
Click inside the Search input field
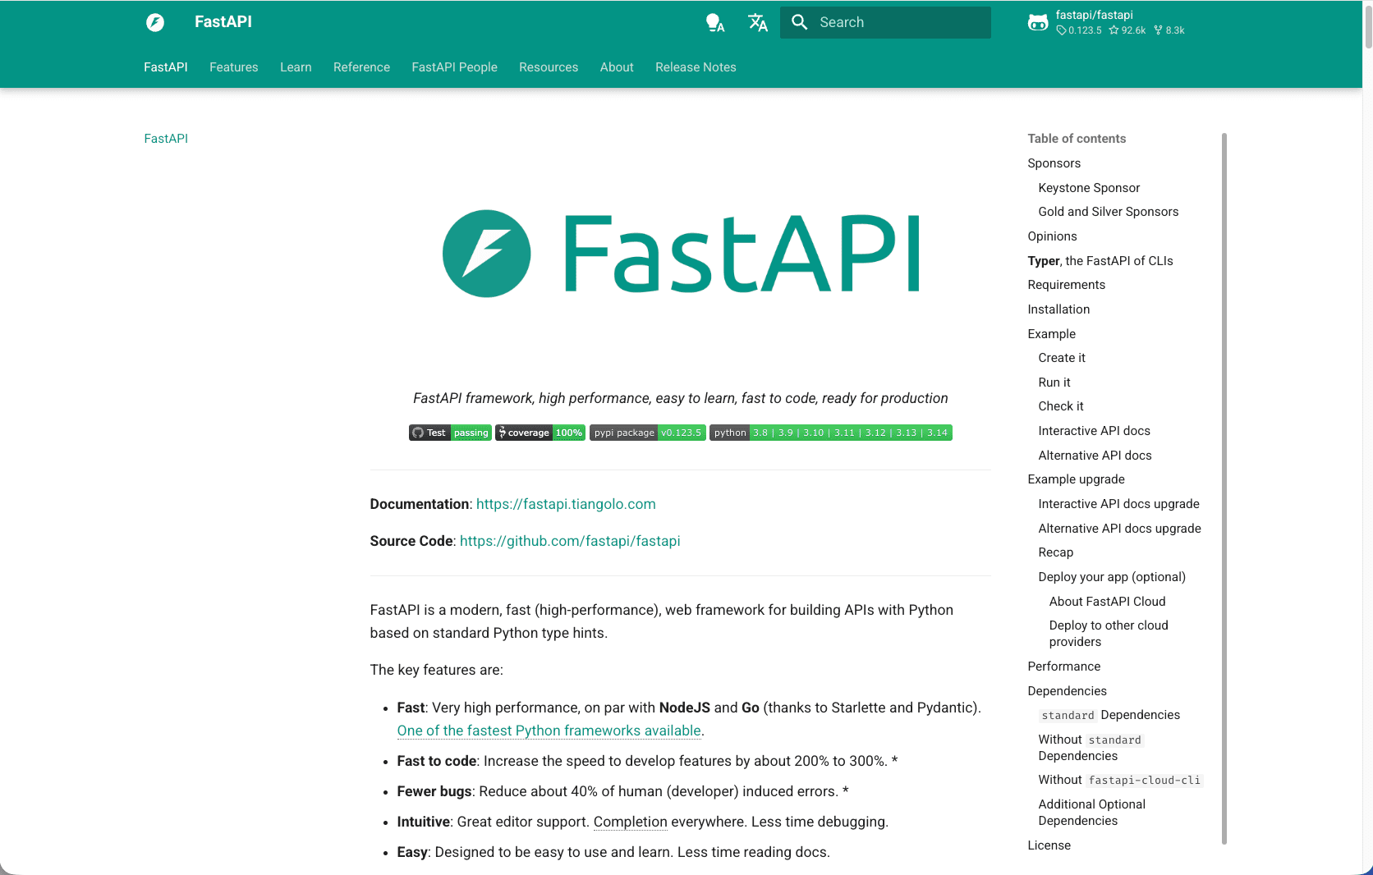(x=887, y=22)
